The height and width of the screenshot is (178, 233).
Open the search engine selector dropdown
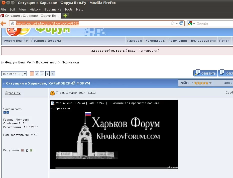(x=194, y=23)
